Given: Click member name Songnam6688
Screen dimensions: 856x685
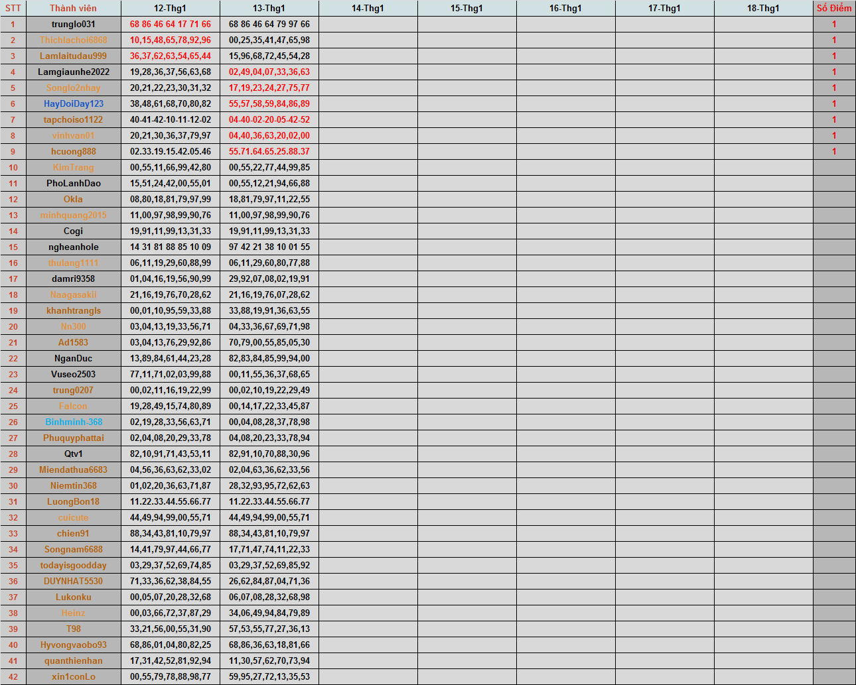Looking at the screenshot, I should click(73, 549).
